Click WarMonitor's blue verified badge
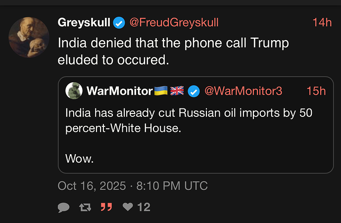This screenshot has width=341, height=223. click(194, 91)
